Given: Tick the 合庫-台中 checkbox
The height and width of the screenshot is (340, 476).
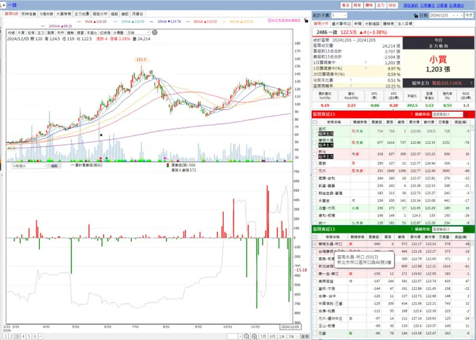Looking at the screenshot, I should pos(315,296).
